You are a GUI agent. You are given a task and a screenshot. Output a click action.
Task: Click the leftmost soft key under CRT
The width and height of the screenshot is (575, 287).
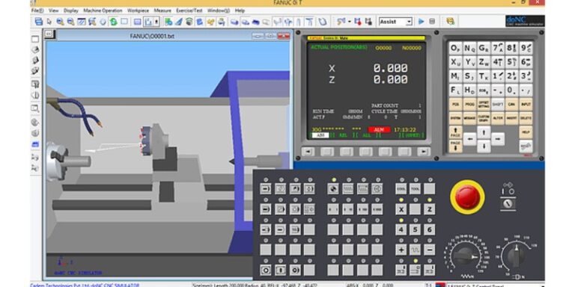click(308, 152)
